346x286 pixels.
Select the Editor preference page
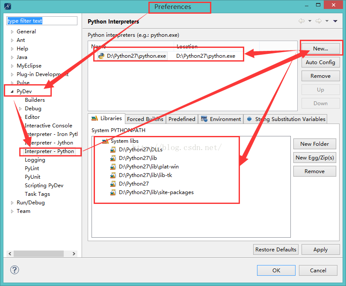coord(33,117)
